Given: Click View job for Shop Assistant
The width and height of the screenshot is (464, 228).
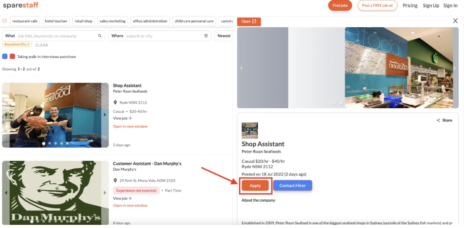Looking at the screenshot, I should (122, 118).
